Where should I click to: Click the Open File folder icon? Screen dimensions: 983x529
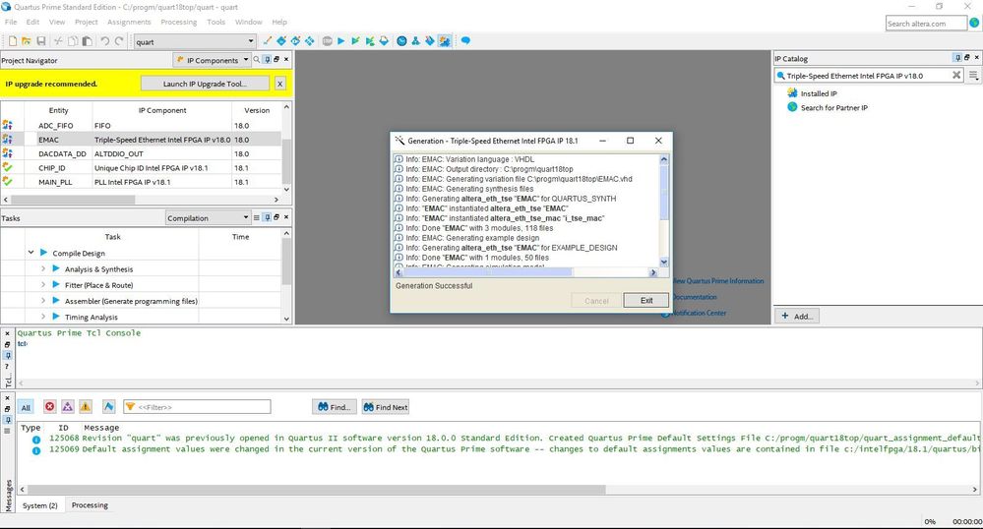pyautogui.click(x=27, y=41)
